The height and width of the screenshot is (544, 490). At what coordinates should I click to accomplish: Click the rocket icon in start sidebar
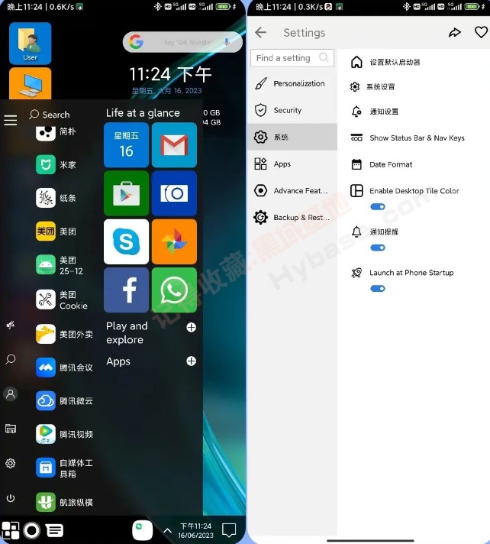click(x=11, y=325)
